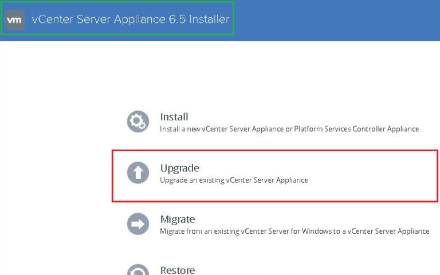Pick the Restore option heading
The height and width of the screenshot is (275, 440).
click(x=177, y=270)
